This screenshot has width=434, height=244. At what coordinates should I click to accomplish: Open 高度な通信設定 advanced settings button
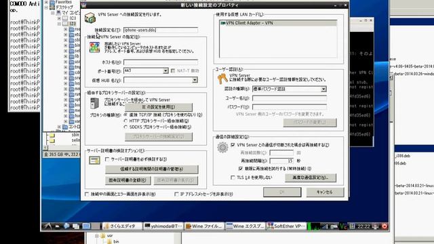pos(311,178)
